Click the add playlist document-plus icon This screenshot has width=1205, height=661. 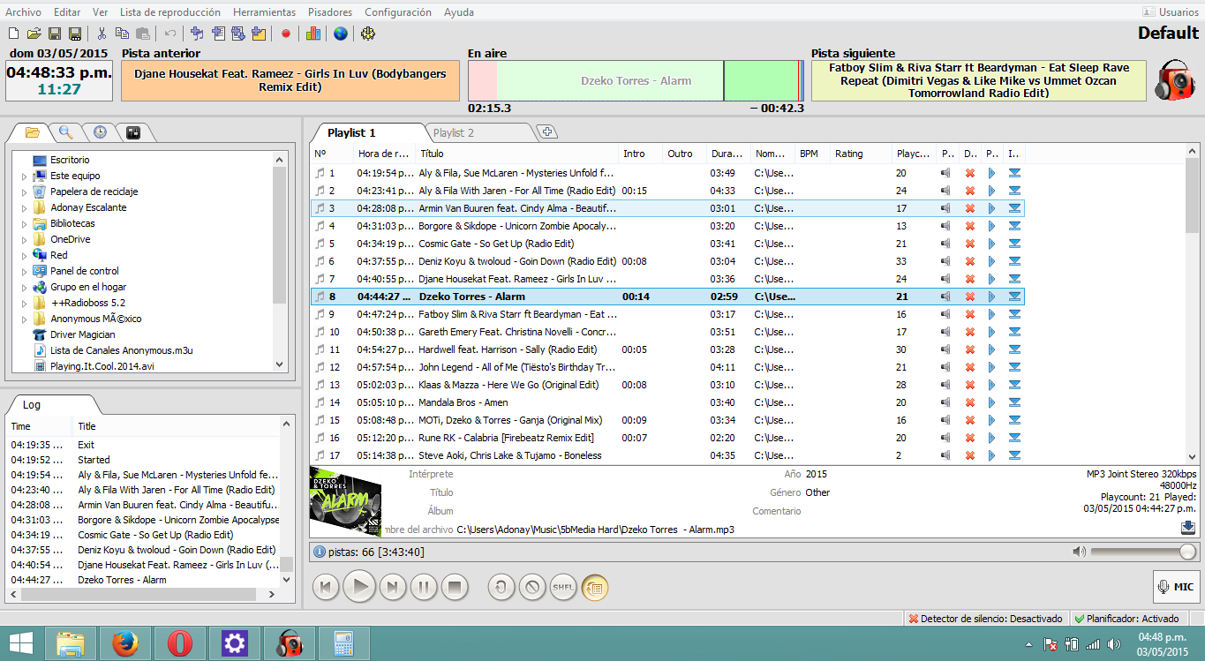click(x=218, y=34)
